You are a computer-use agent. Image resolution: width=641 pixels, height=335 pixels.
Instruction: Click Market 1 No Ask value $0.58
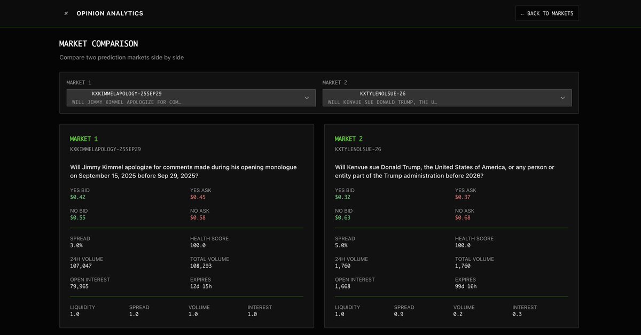(x=198, y=217)
